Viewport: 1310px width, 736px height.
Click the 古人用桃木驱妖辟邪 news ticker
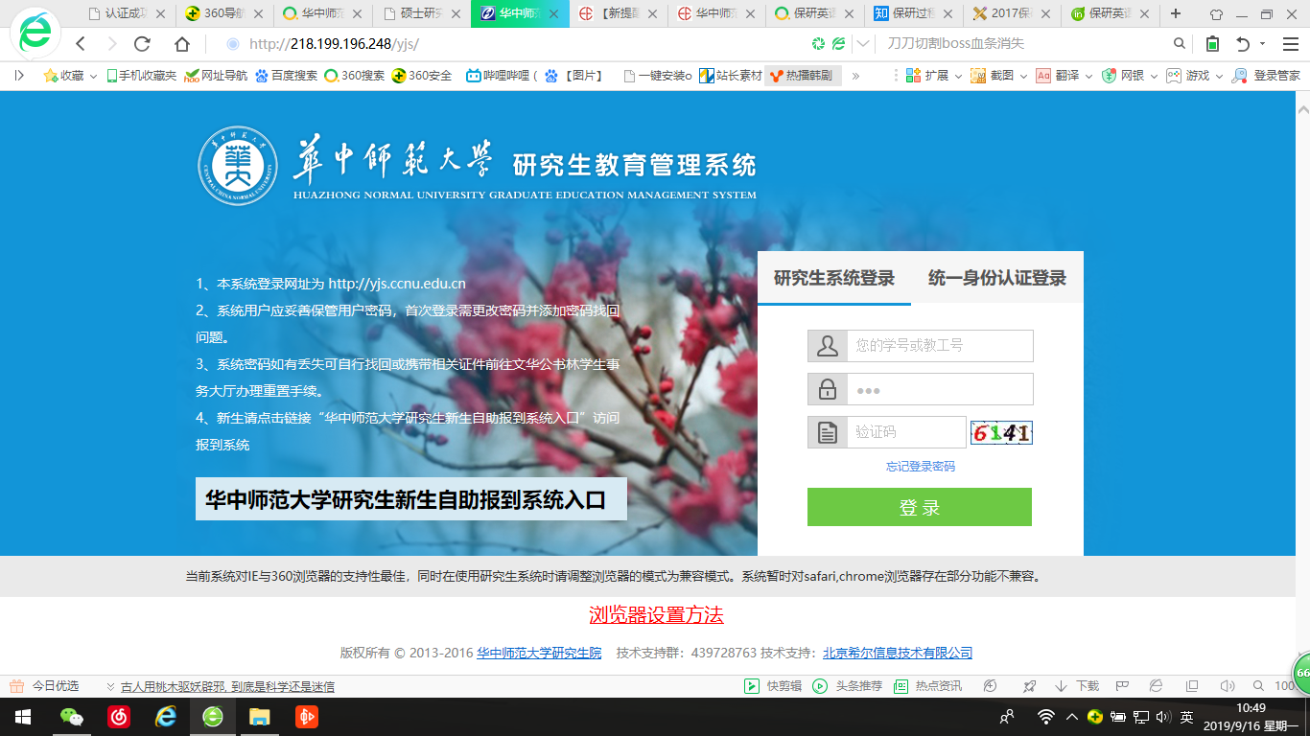(227, 686)
